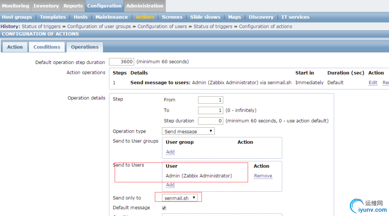The width and height of the screenshot is (389, 216).
Task: Select the Configuration main menu
Action: tap(104, 6)
